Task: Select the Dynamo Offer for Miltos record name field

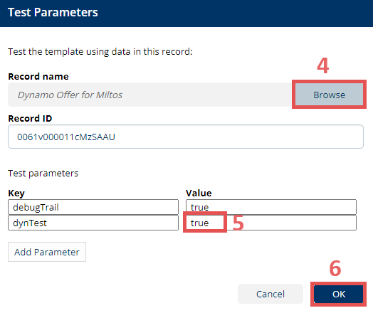Action: [x=150, y=95]
